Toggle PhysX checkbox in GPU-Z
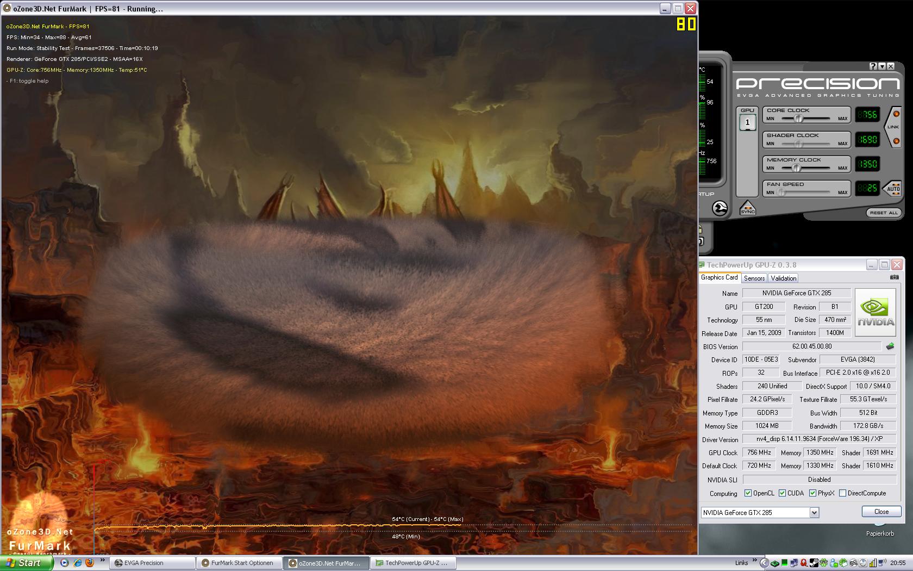This screenshot has height=571, width=913. tap(812, 493)
